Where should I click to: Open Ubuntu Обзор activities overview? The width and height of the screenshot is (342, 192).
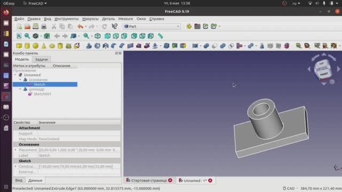[x=9, y=3]
